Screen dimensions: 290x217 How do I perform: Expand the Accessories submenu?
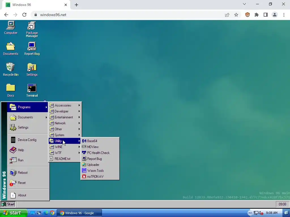click(65, 105)
